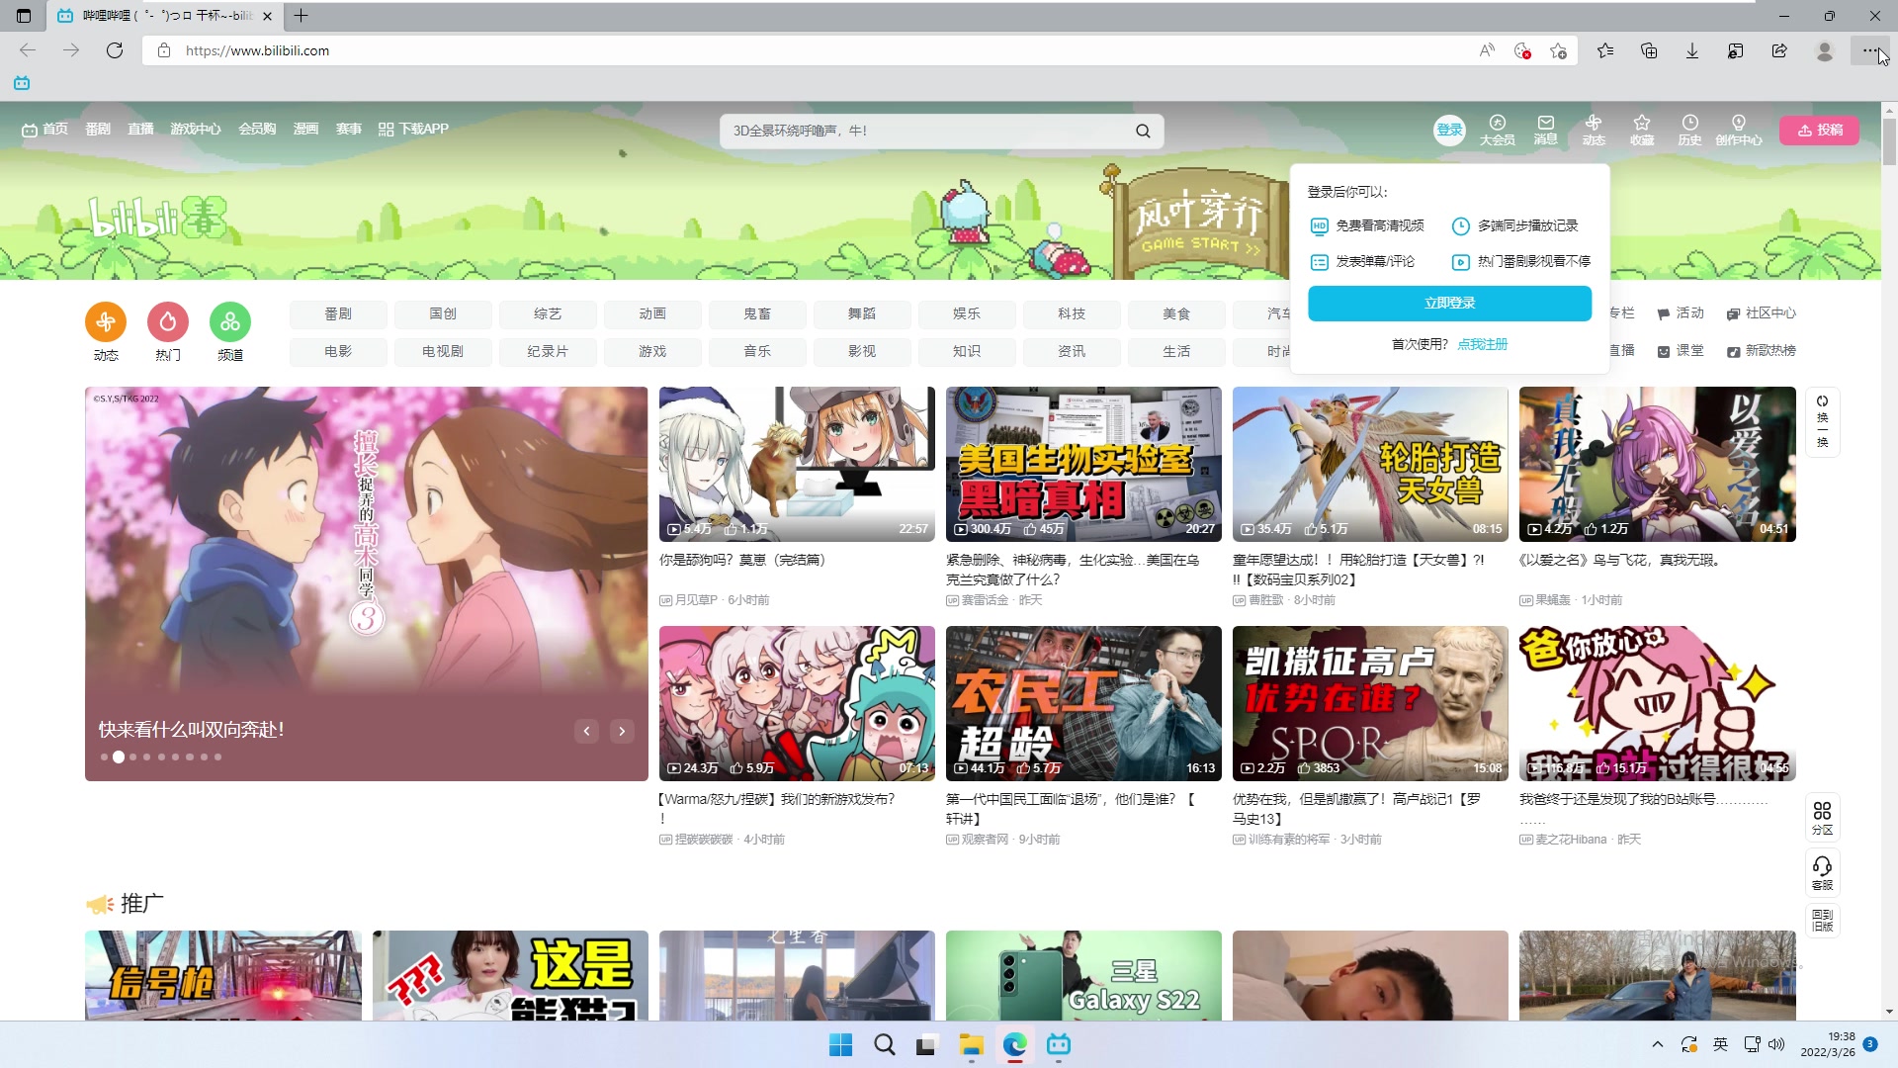Click 创作中心 lightbulb icon

pos(1738,130)
